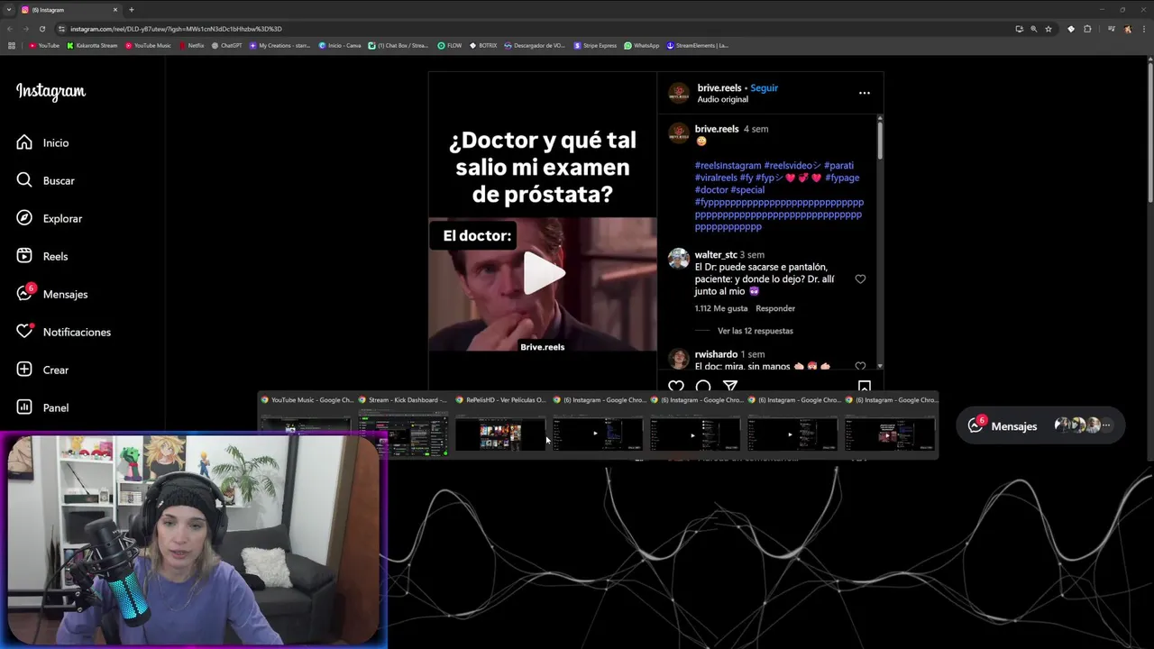
Task: Open the media control icon
Action: pos(1111,29)
